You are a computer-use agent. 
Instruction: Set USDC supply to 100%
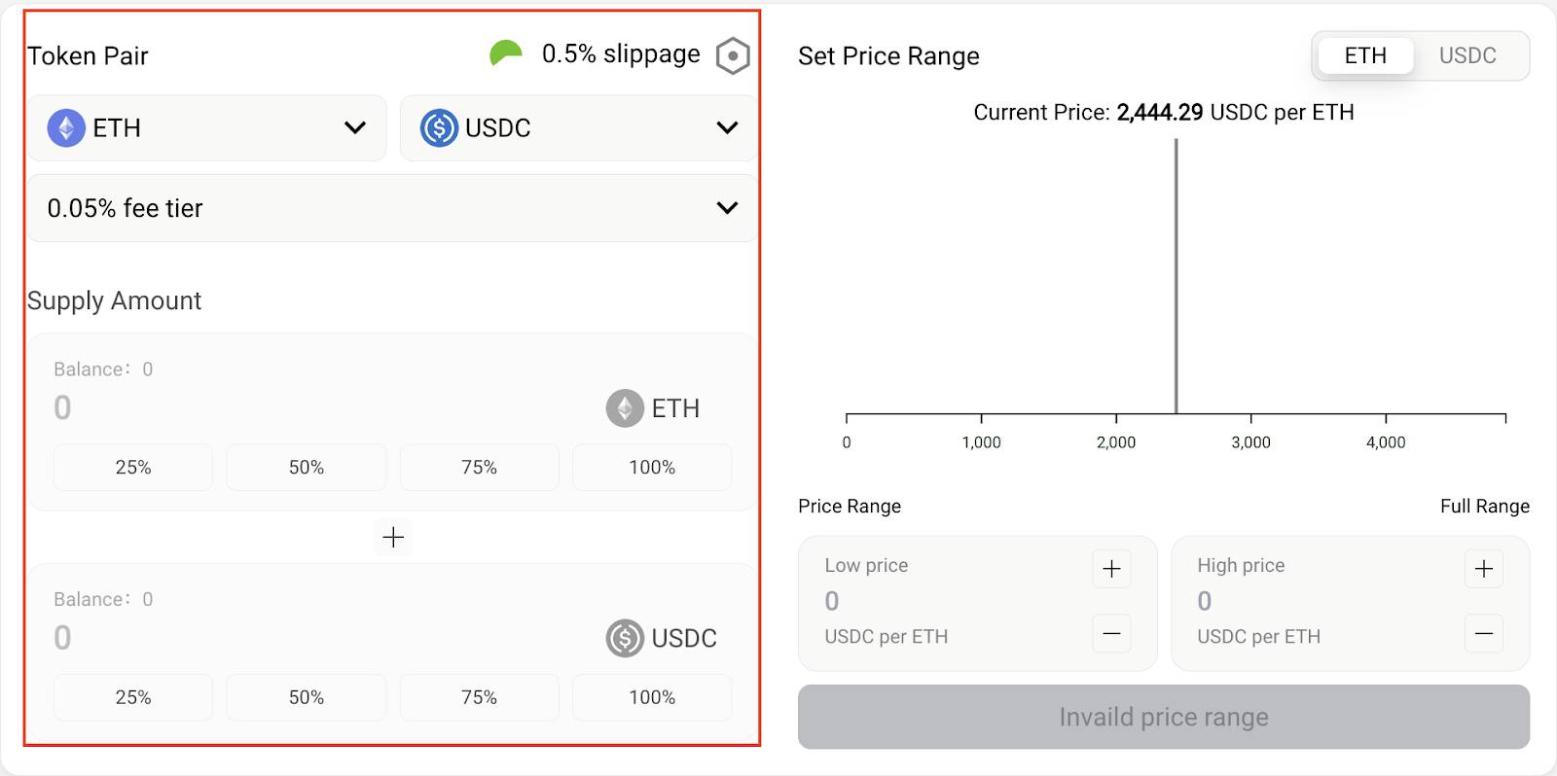(652, 697)
